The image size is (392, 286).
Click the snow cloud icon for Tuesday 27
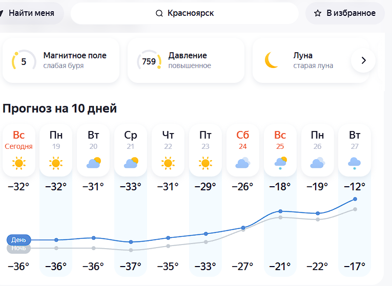coord(354,164)
